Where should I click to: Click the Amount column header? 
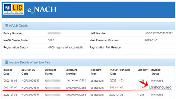pos(143,70)
